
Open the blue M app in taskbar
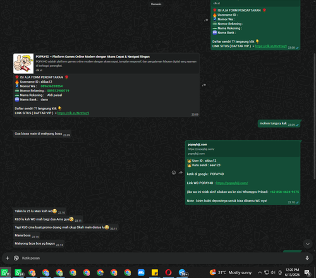[x=141, y=272]
